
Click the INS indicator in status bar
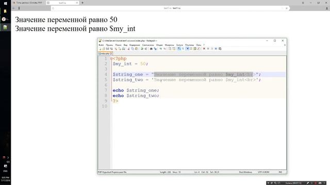click(x=280, y=172)
